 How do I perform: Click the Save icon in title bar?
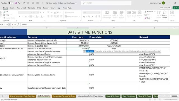tap(16, 3)
